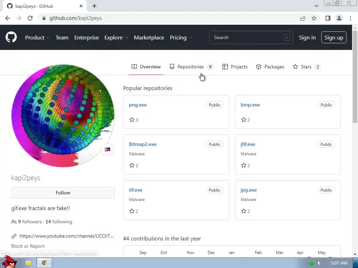Expand the Explore menu
The height and width of the screenshot is (268, 358).
click(x=116, y=38)
